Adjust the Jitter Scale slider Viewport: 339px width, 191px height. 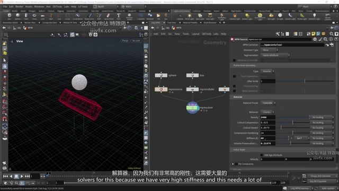305,81
